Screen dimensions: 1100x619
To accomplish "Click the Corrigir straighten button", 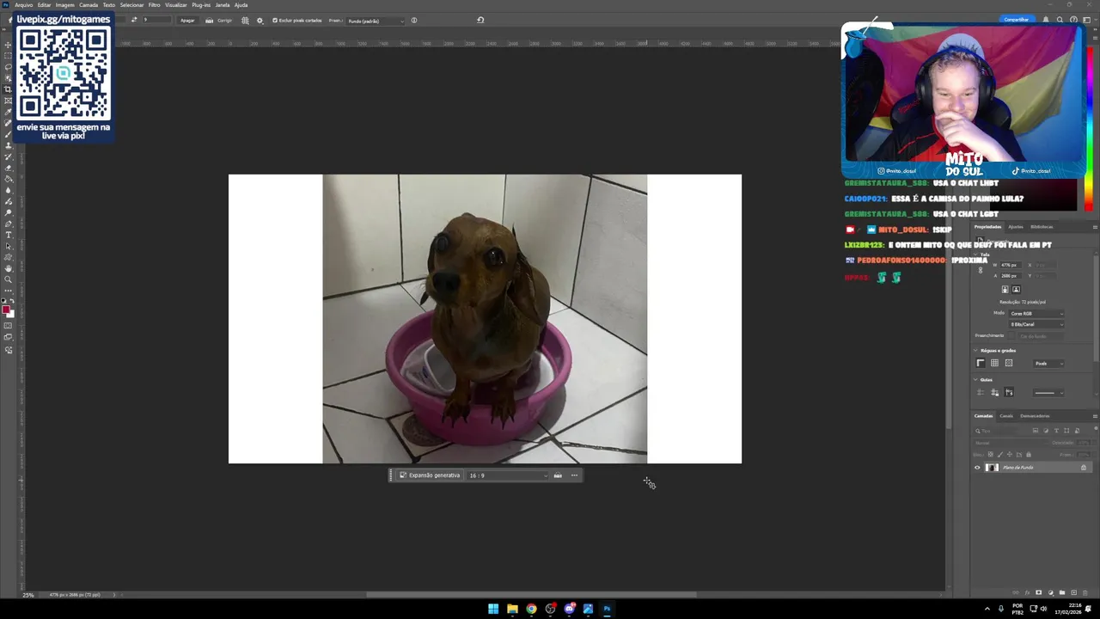I will [219, 21].
